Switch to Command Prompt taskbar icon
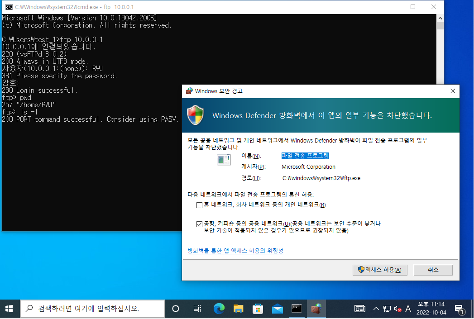Viewport: 474px width, 319px height. (x=297, y=309)
